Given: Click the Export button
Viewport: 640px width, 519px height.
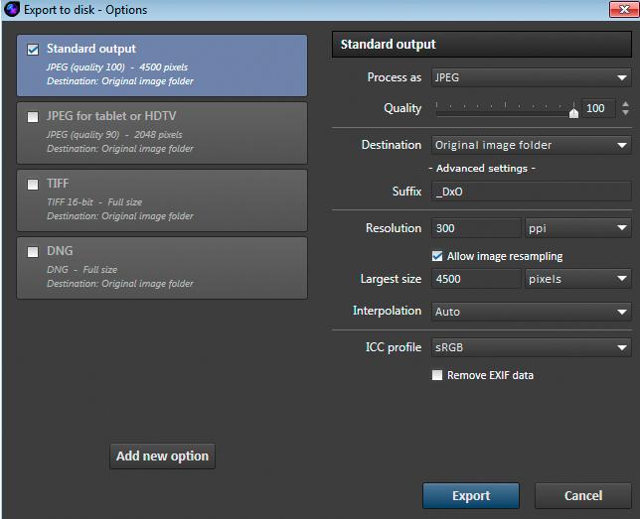Looking at the screenshot, I should (x=471, y=496).
